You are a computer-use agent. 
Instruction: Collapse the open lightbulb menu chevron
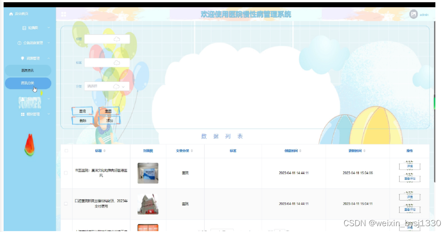[x=49, y=58]
